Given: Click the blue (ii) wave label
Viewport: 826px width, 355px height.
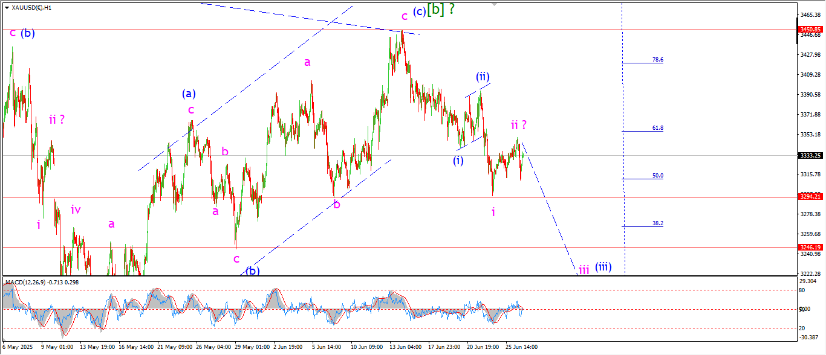Looking at the screenshot, I should point(482,77).
